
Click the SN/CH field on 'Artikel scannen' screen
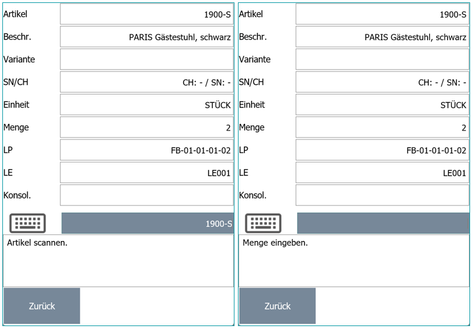pyautogui.click(x=146, y=82)
